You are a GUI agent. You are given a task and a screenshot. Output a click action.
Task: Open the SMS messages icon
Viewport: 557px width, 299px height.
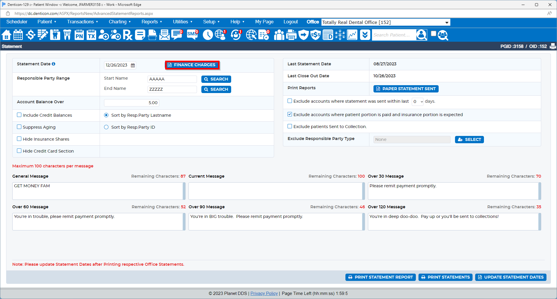click(x=192, y=35)
